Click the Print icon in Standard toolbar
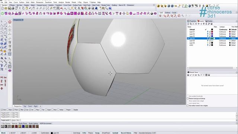The image size is (238, 134). click(13, 8)
